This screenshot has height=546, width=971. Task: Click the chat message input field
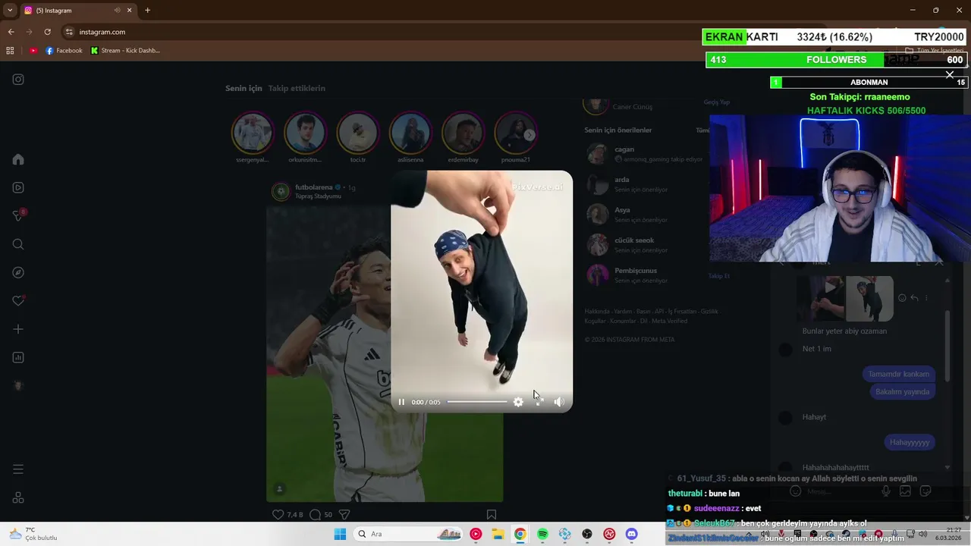coord(838,491)
